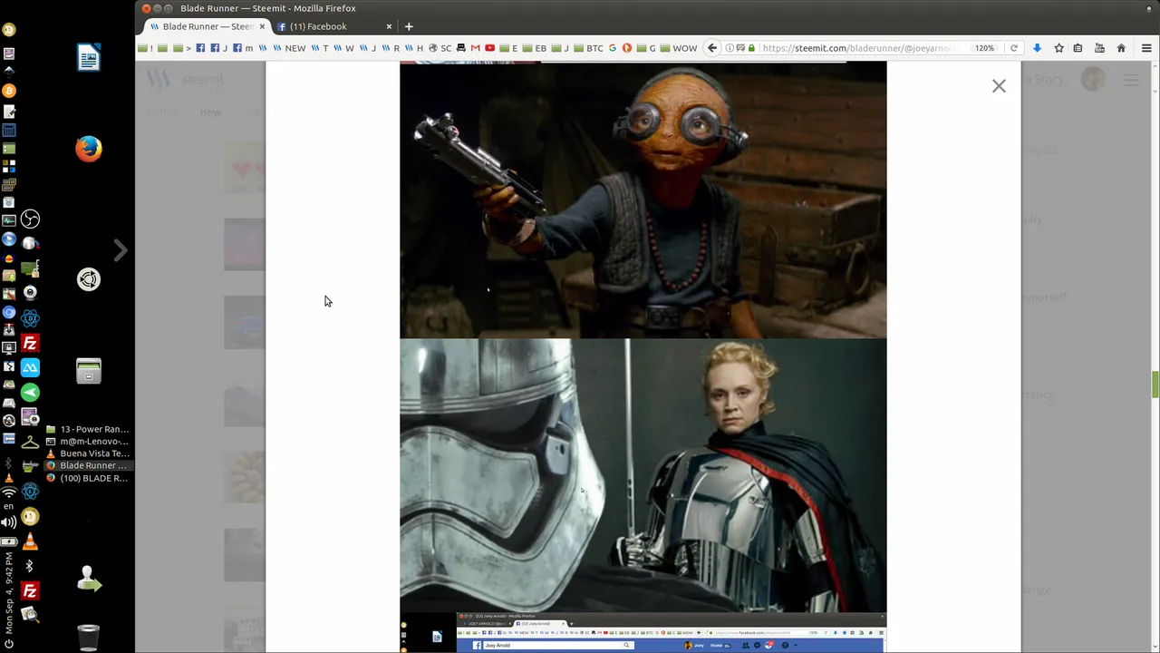Open the Facebook m bookmark
The height and width of the screenshot is (653, 1160).
[243, 48]
